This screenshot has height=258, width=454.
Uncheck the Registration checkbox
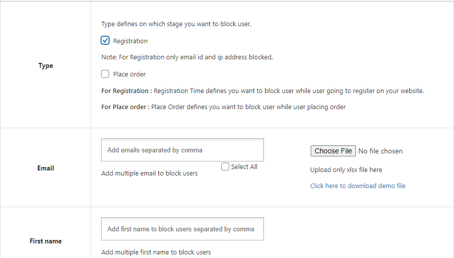click(105, 40)
